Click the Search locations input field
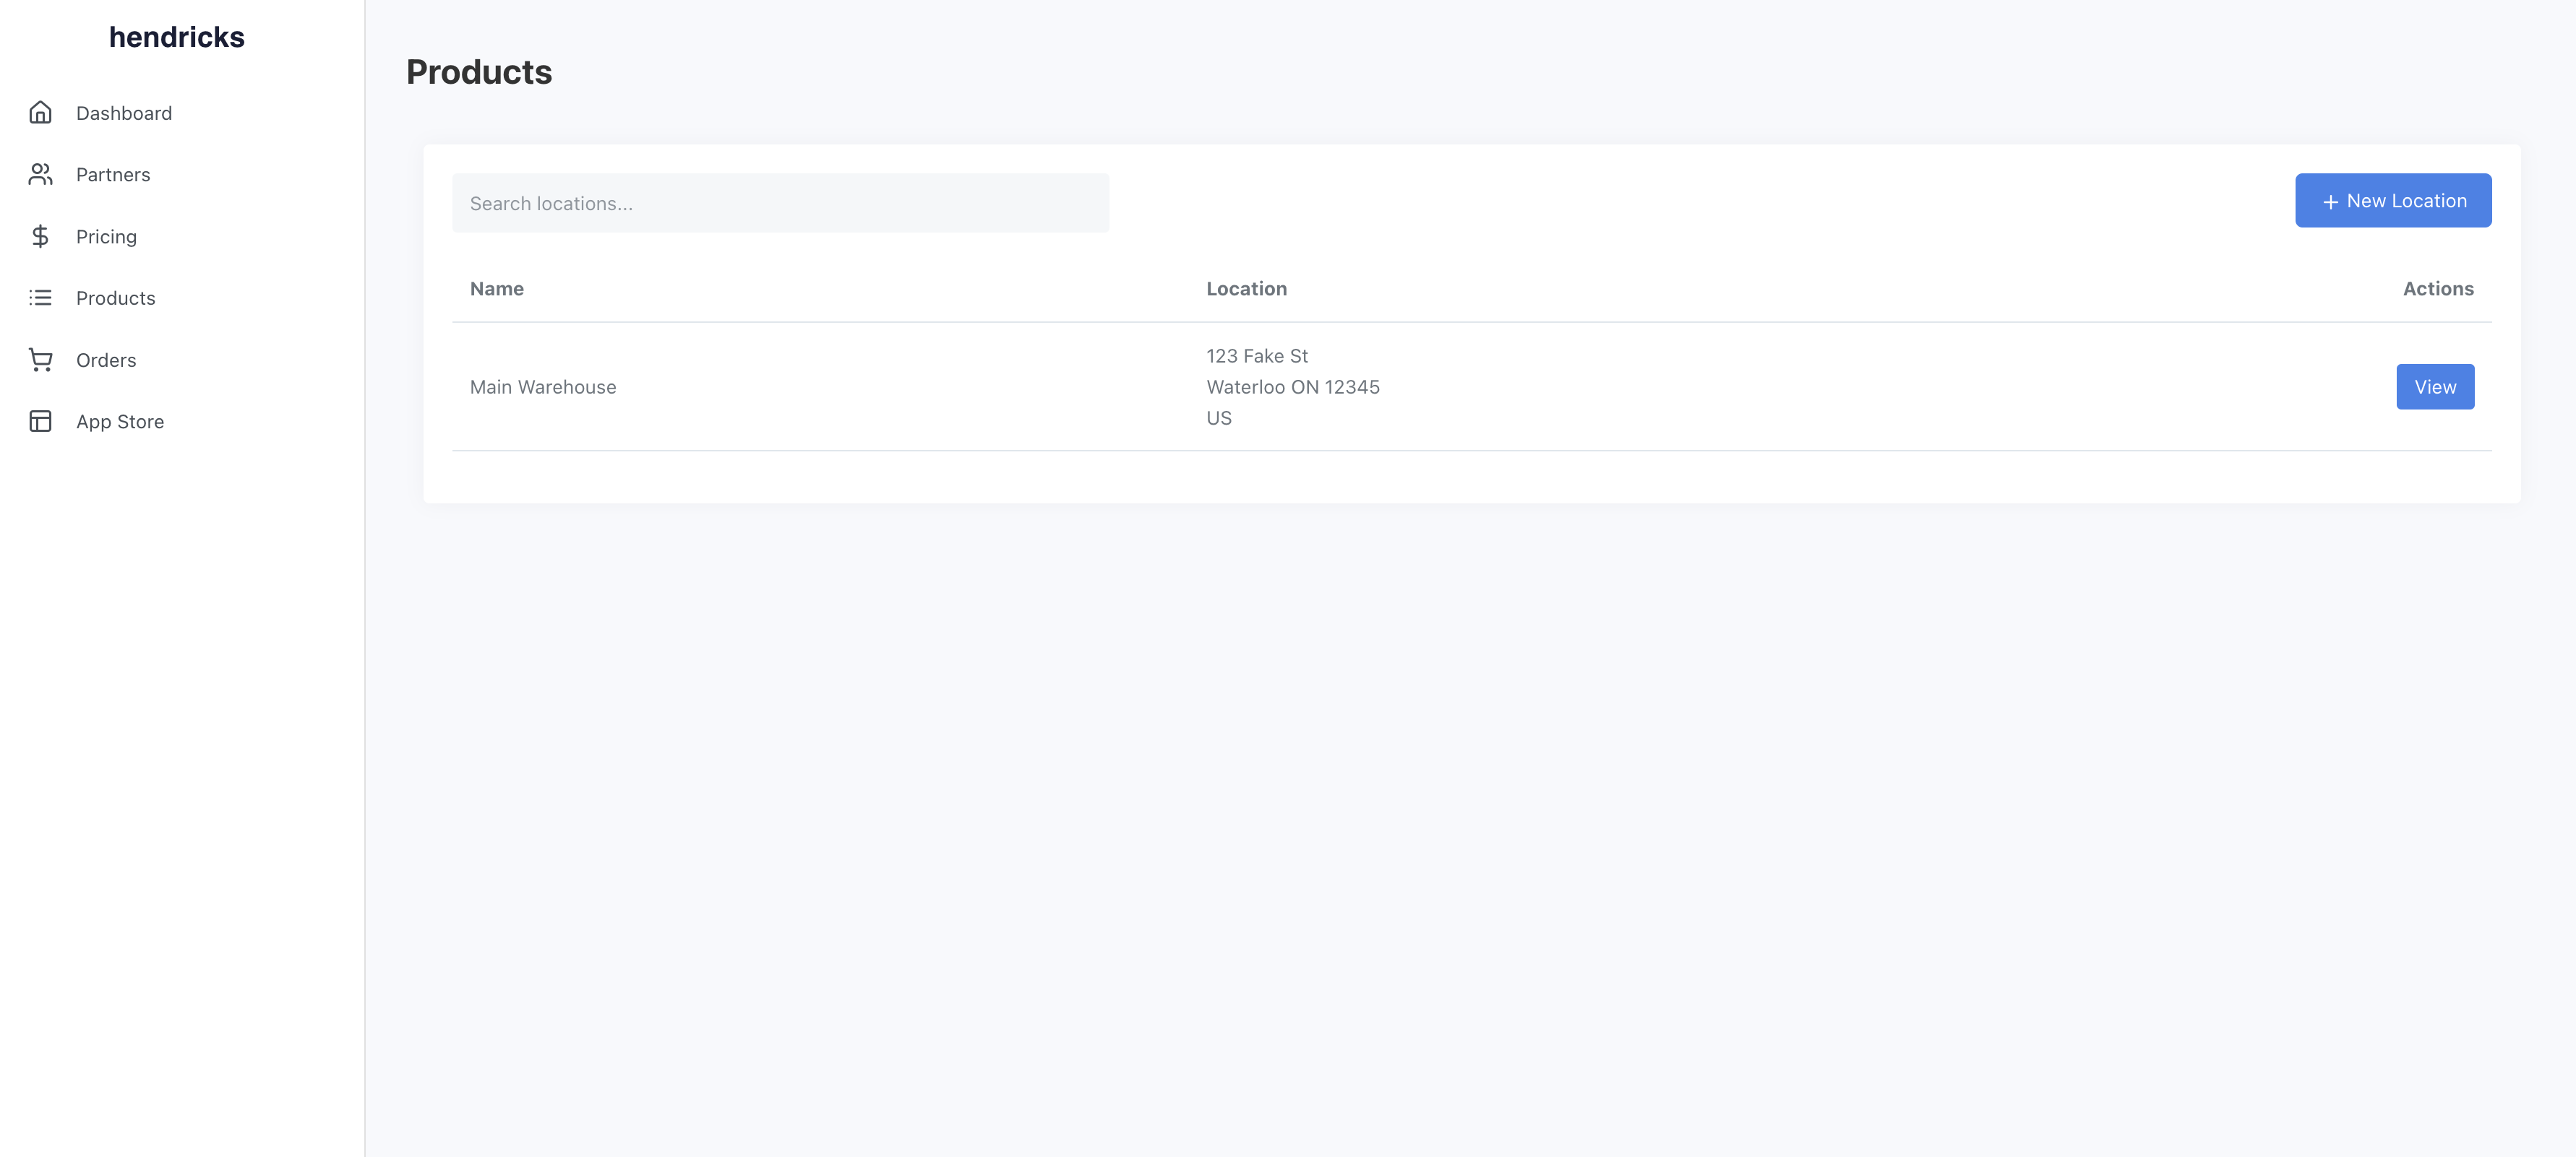2576x1157 pixels. [x=781, y=201]
